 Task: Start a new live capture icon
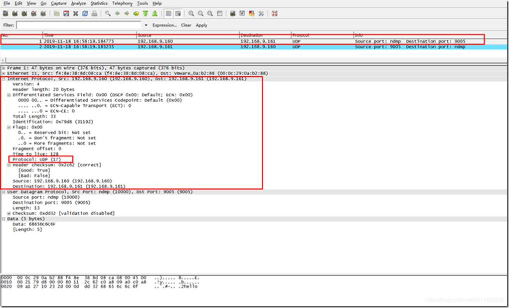pyautogui.click(x=24, y=13)
